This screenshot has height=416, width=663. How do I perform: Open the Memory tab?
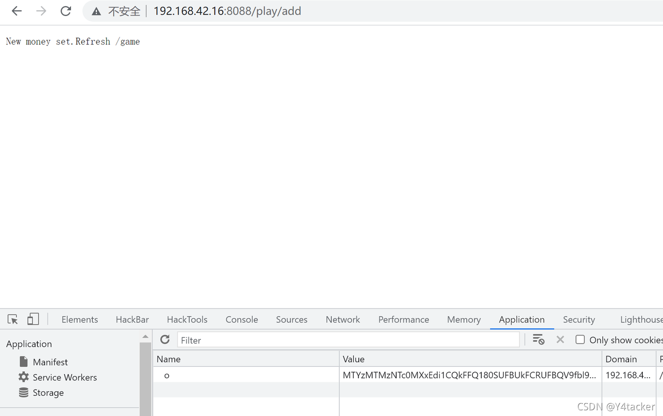tap(464, 319)
